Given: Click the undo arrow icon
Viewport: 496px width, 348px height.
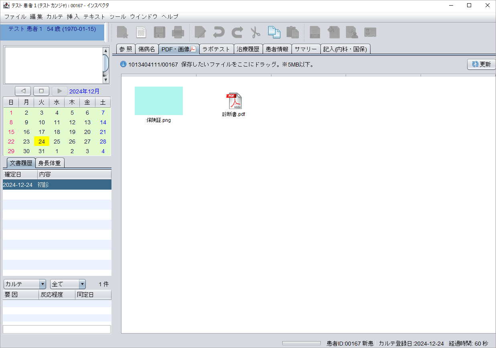Looking at the screenshot, I should coord(219,32).
